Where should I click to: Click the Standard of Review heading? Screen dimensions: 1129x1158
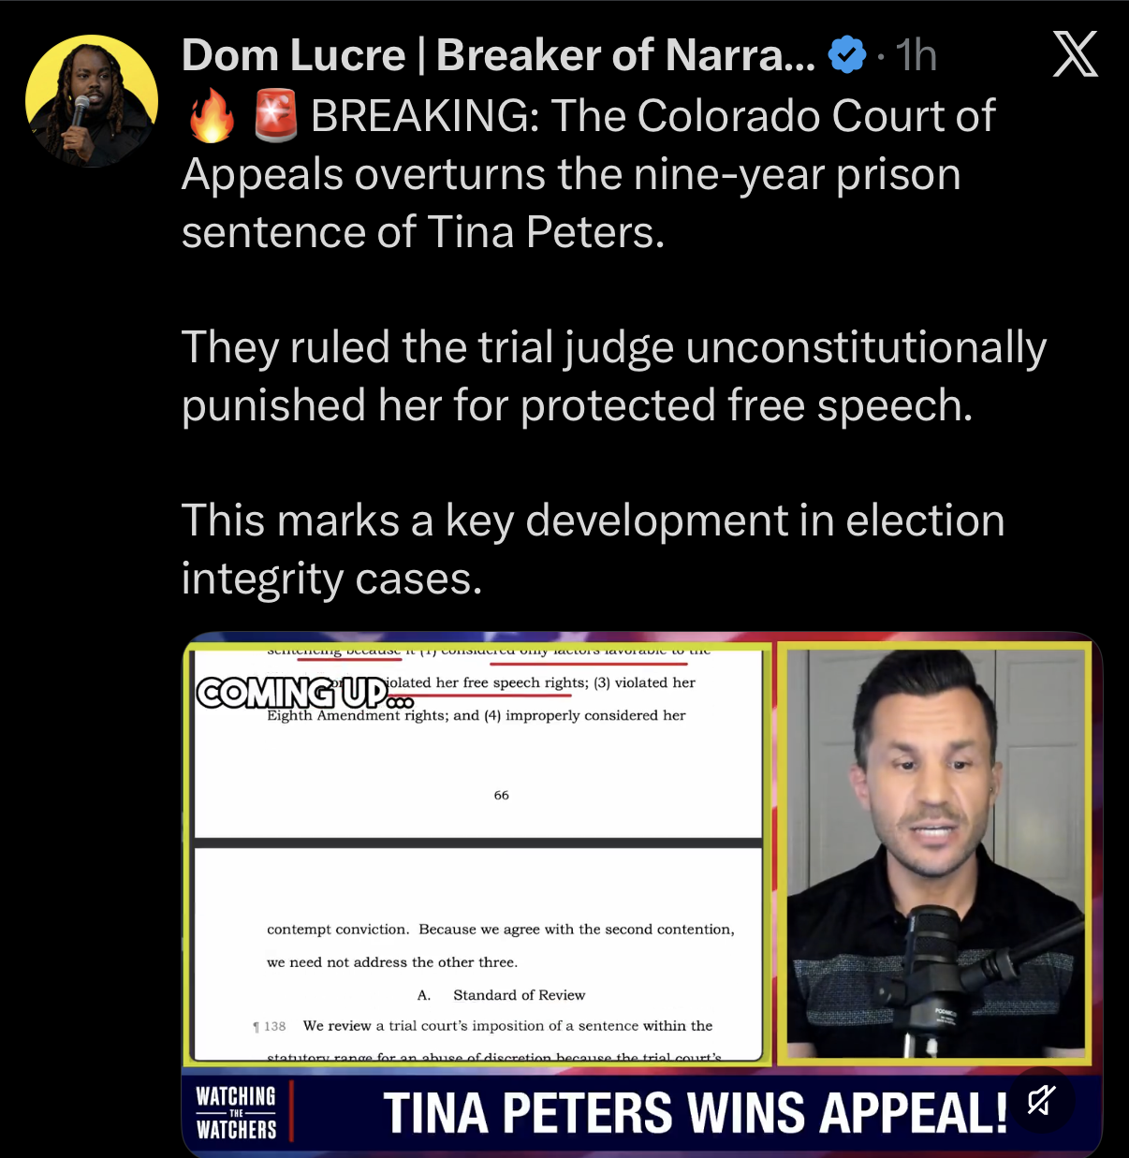(501, 995)
